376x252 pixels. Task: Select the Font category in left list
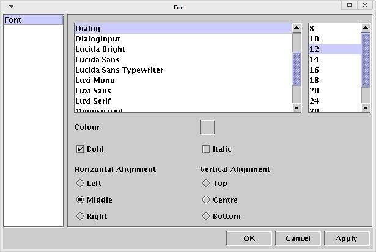coord(33,20)
